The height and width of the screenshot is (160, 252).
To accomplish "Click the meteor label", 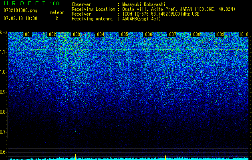I will 57,12.
